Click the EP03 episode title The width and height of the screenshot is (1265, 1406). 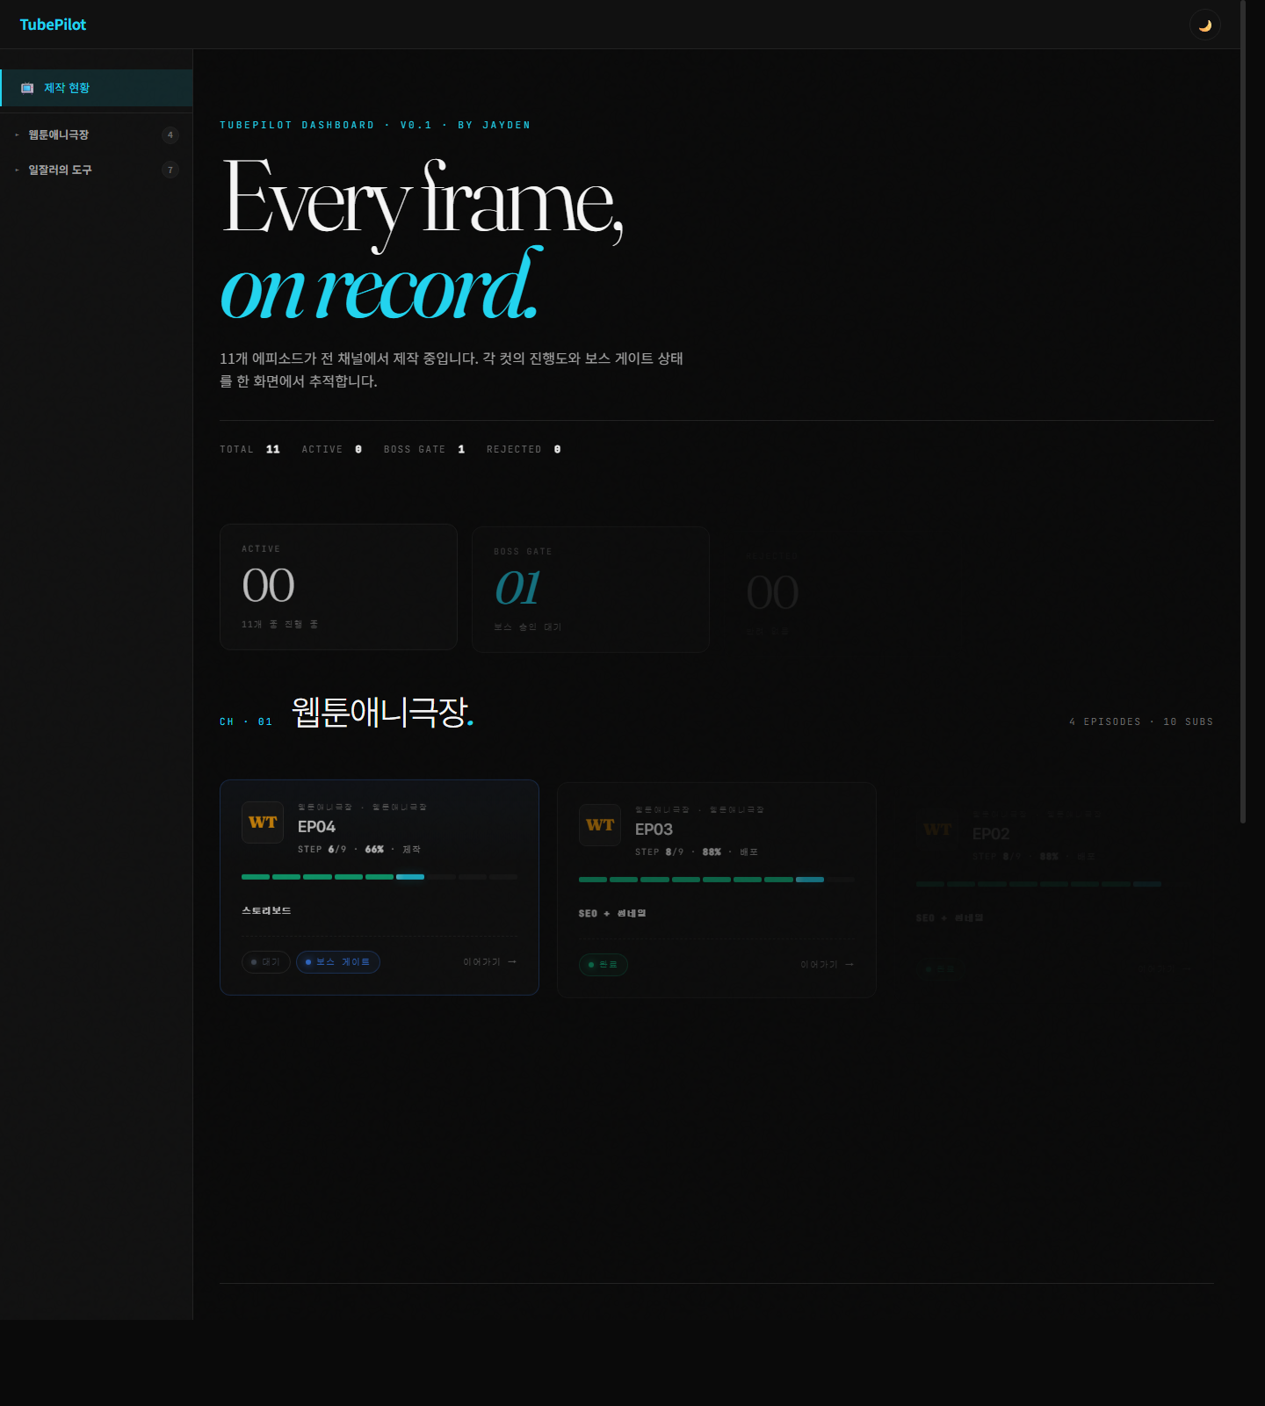(654, 830)
